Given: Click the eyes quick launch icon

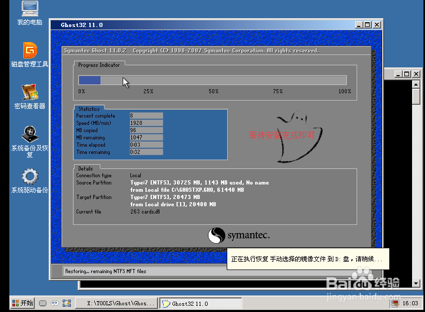Looking at the screenshot, I should [55, 303].
